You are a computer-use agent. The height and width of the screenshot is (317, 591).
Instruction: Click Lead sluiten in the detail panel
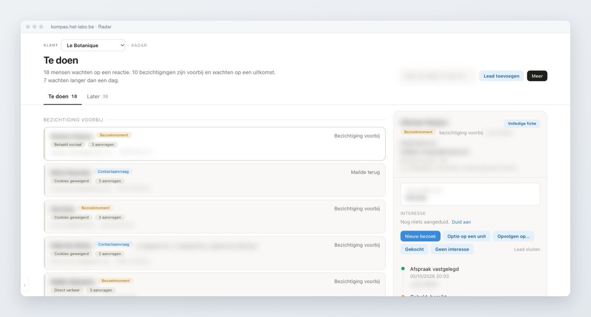point(527,249)
